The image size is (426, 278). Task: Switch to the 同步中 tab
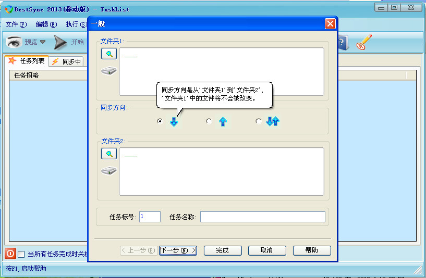(67, 61)
